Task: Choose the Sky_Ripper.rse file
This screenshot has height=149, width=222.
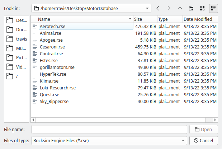Action: pyautogui.click(x=54, y=102)
